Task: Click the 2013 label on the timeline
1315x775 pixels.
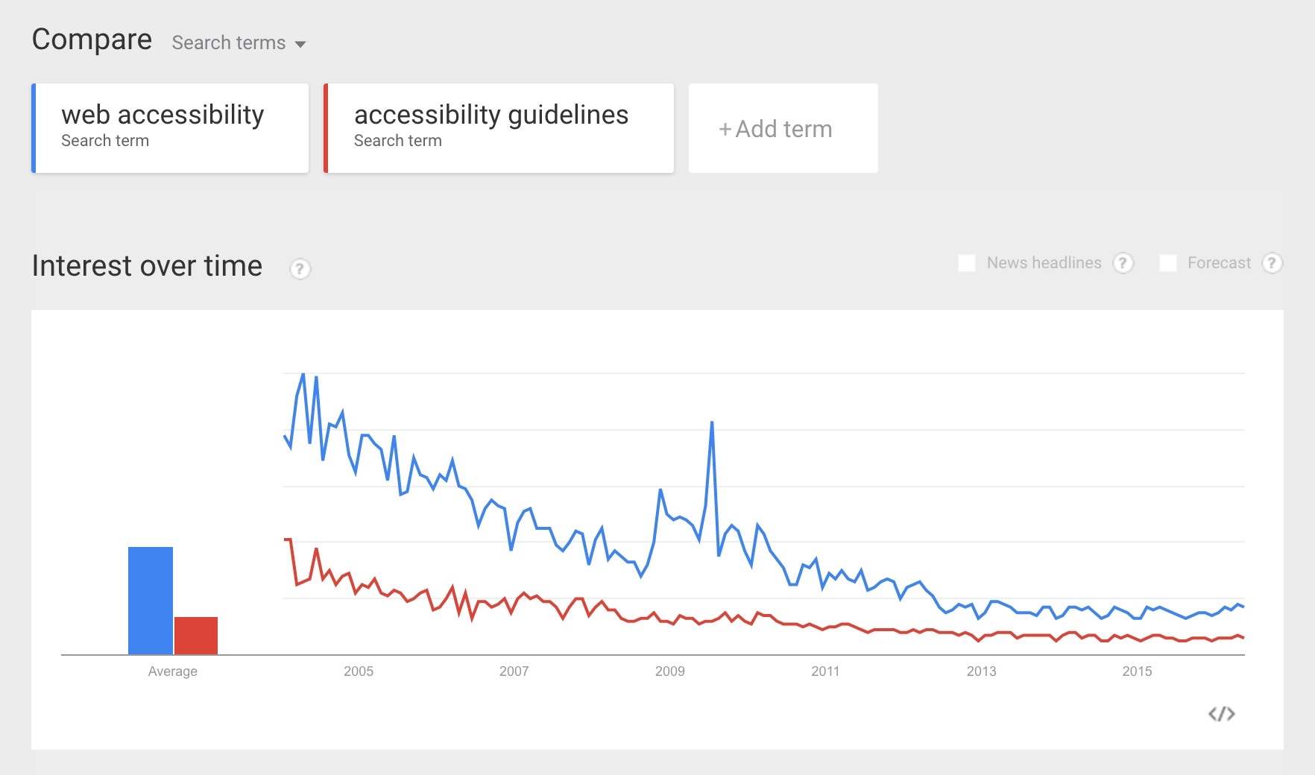Action: coord(981,671)
